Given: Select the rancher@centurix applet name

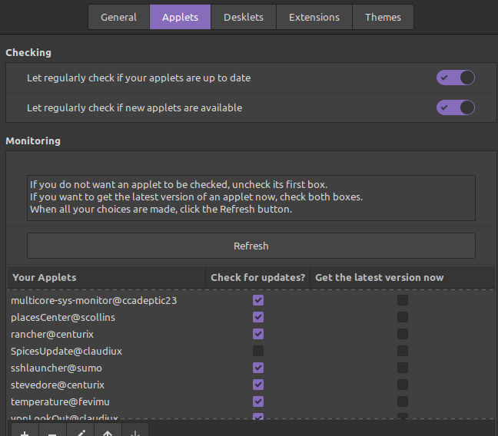Looking at the screenshot, I should [52, 334].
